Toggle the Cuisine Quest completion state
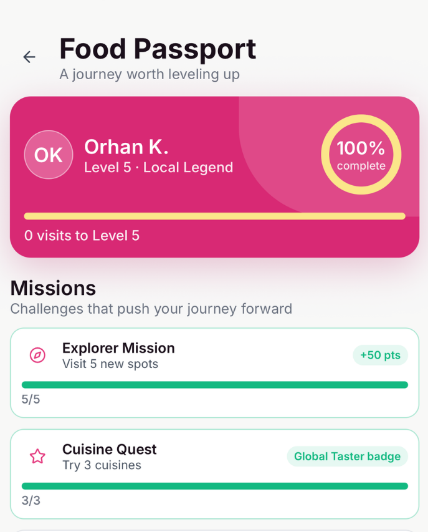The image size is (428, 532). (214, 474)
